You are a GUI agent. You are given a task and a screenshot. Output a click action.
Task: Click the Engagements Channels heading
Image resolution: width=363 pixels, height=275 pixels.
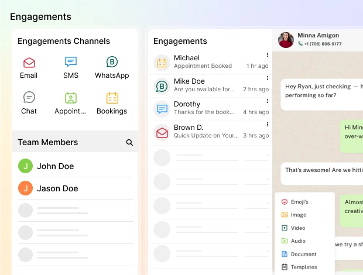click(x=64, y=41)
